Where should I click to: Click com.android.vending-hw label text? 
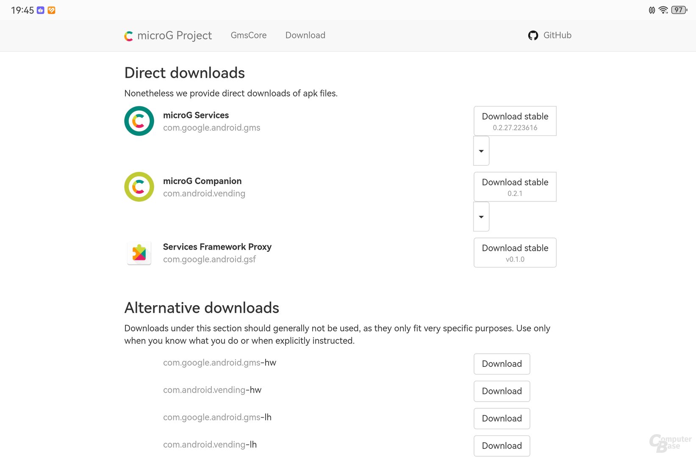[212, 390]
